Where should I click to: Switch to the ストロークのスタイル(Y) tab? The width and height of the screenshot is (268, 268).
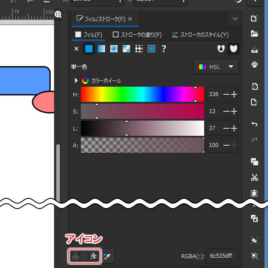click(200, 35)
